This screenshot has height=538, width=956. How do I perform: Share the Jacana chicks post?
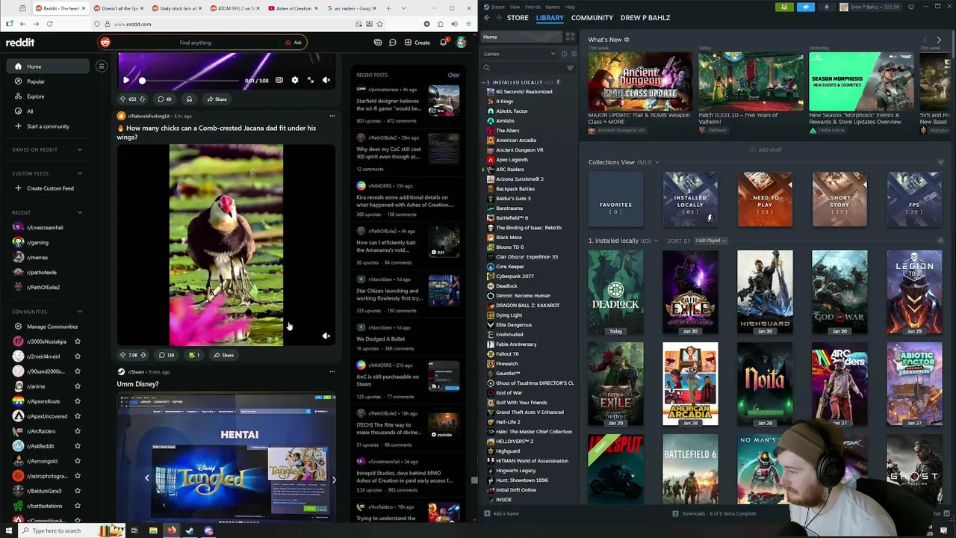pos(223,355)
